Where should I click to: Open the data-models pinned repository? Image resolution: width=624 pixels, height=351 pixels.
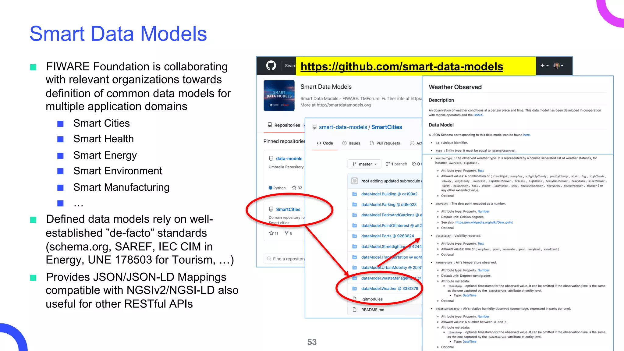pos(289,158)
